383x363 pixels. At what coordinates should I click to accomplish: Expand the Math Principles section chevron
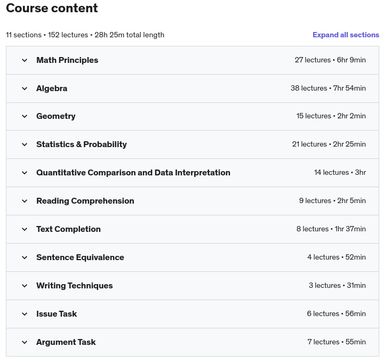pos(25,60)
